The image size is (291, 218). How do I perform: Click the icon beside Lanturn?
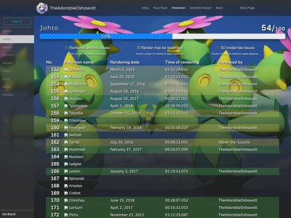point(66,208)
